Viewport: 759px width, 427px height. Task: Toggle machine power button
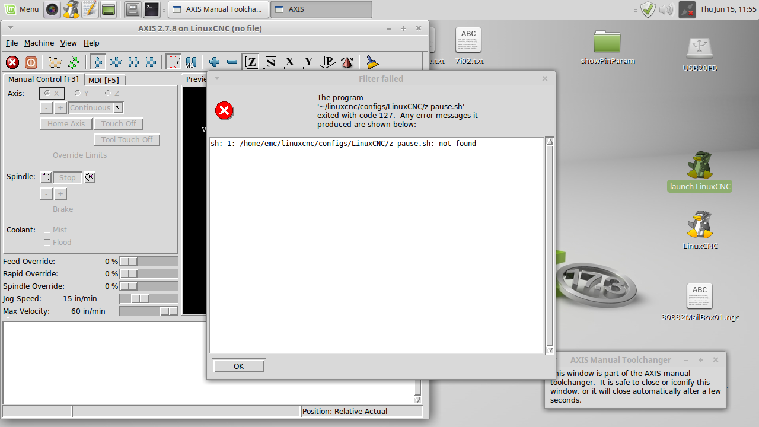pos(31,62)
